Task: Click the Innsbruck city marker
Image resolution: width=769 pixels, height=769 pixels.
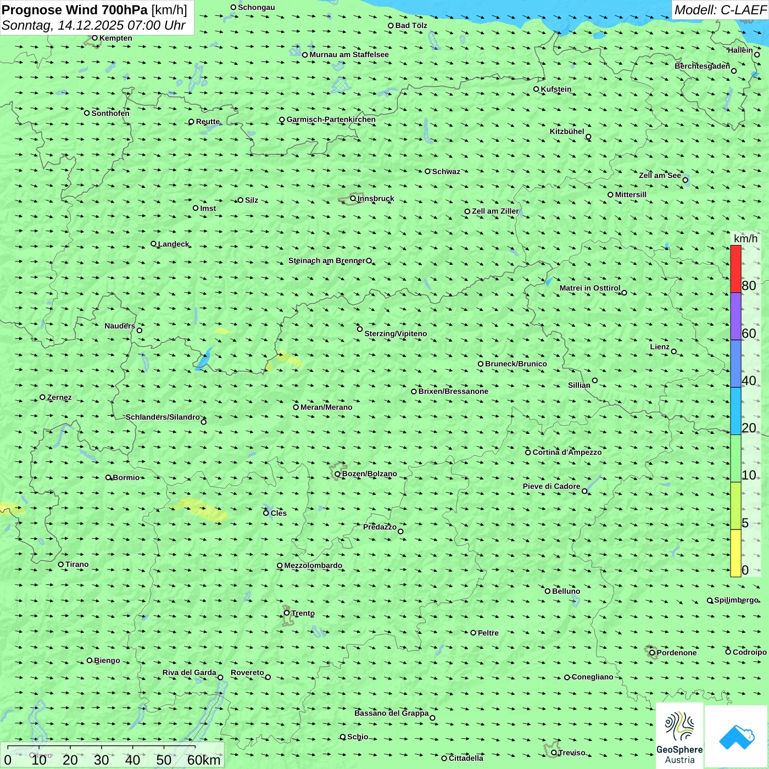Action: point(353,198)
